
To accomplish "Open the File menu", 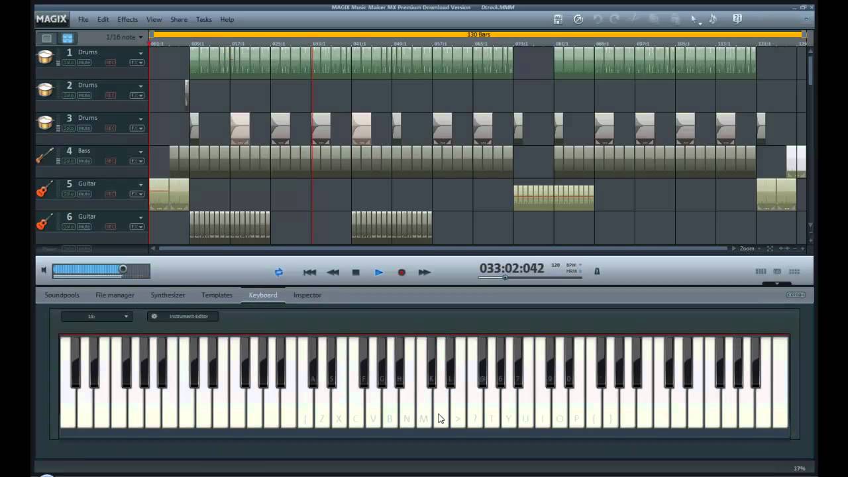I will 83,20.
